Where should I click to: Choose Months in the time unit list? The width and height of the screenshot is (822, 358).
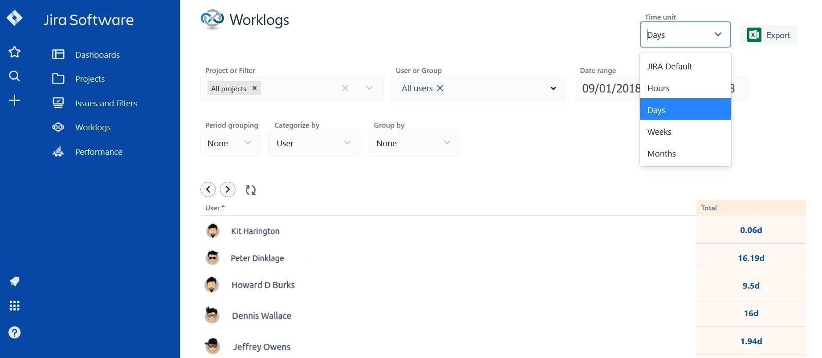685,153
